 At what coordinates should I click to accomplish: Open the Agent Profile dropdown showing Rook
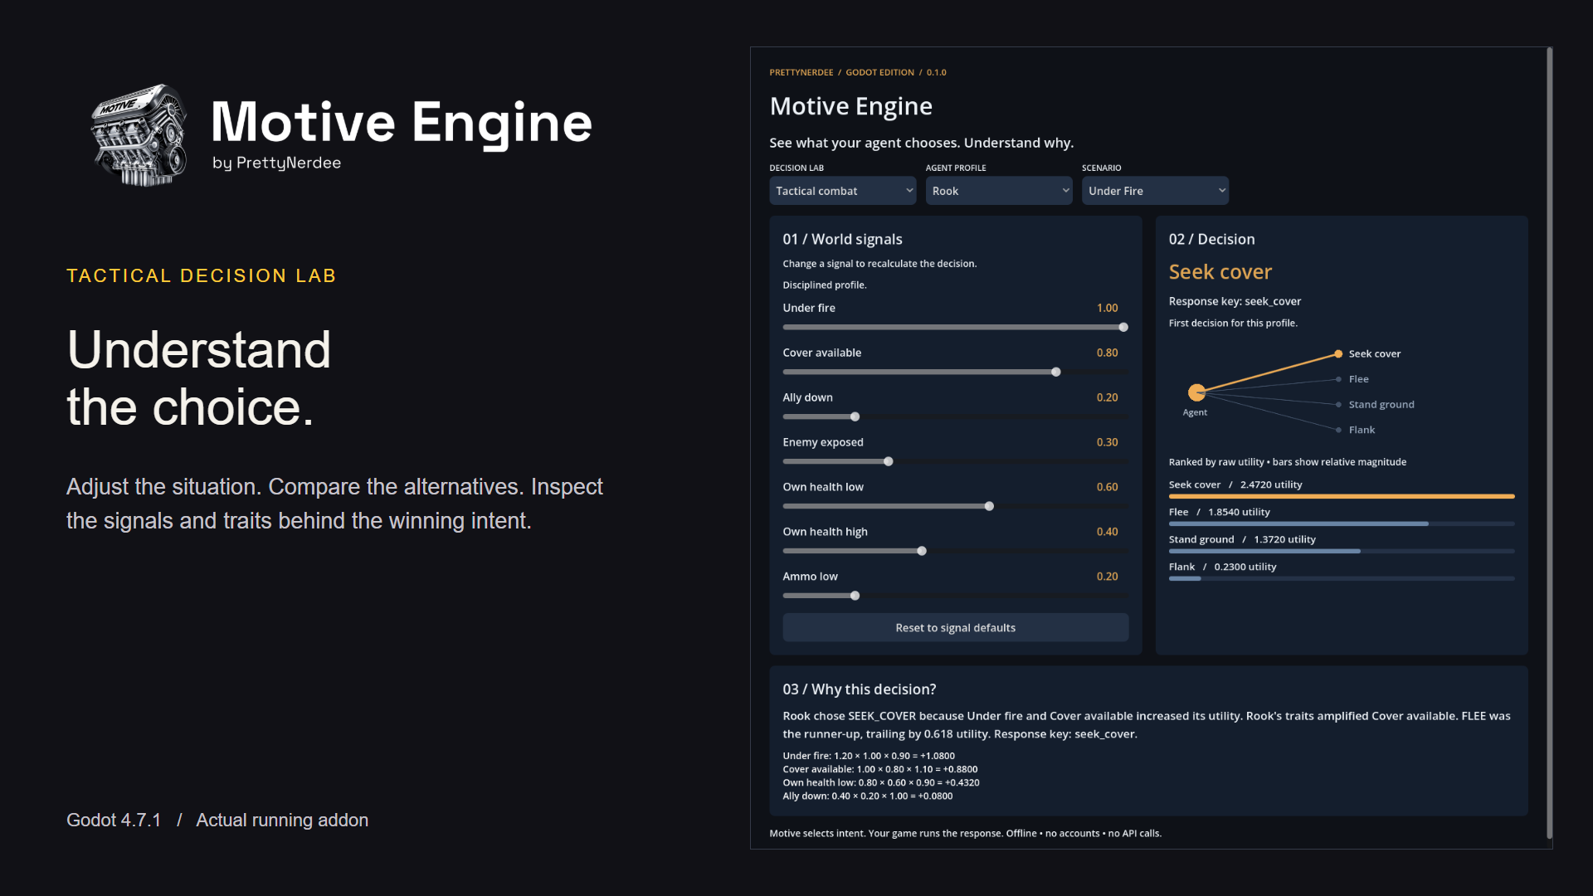[999, 191]
